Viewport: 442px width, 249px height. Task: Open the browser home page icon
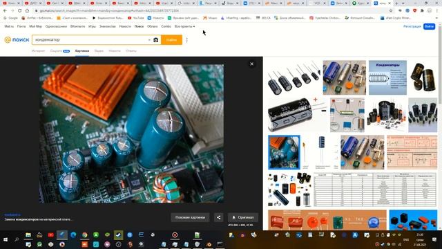(27, 10)
